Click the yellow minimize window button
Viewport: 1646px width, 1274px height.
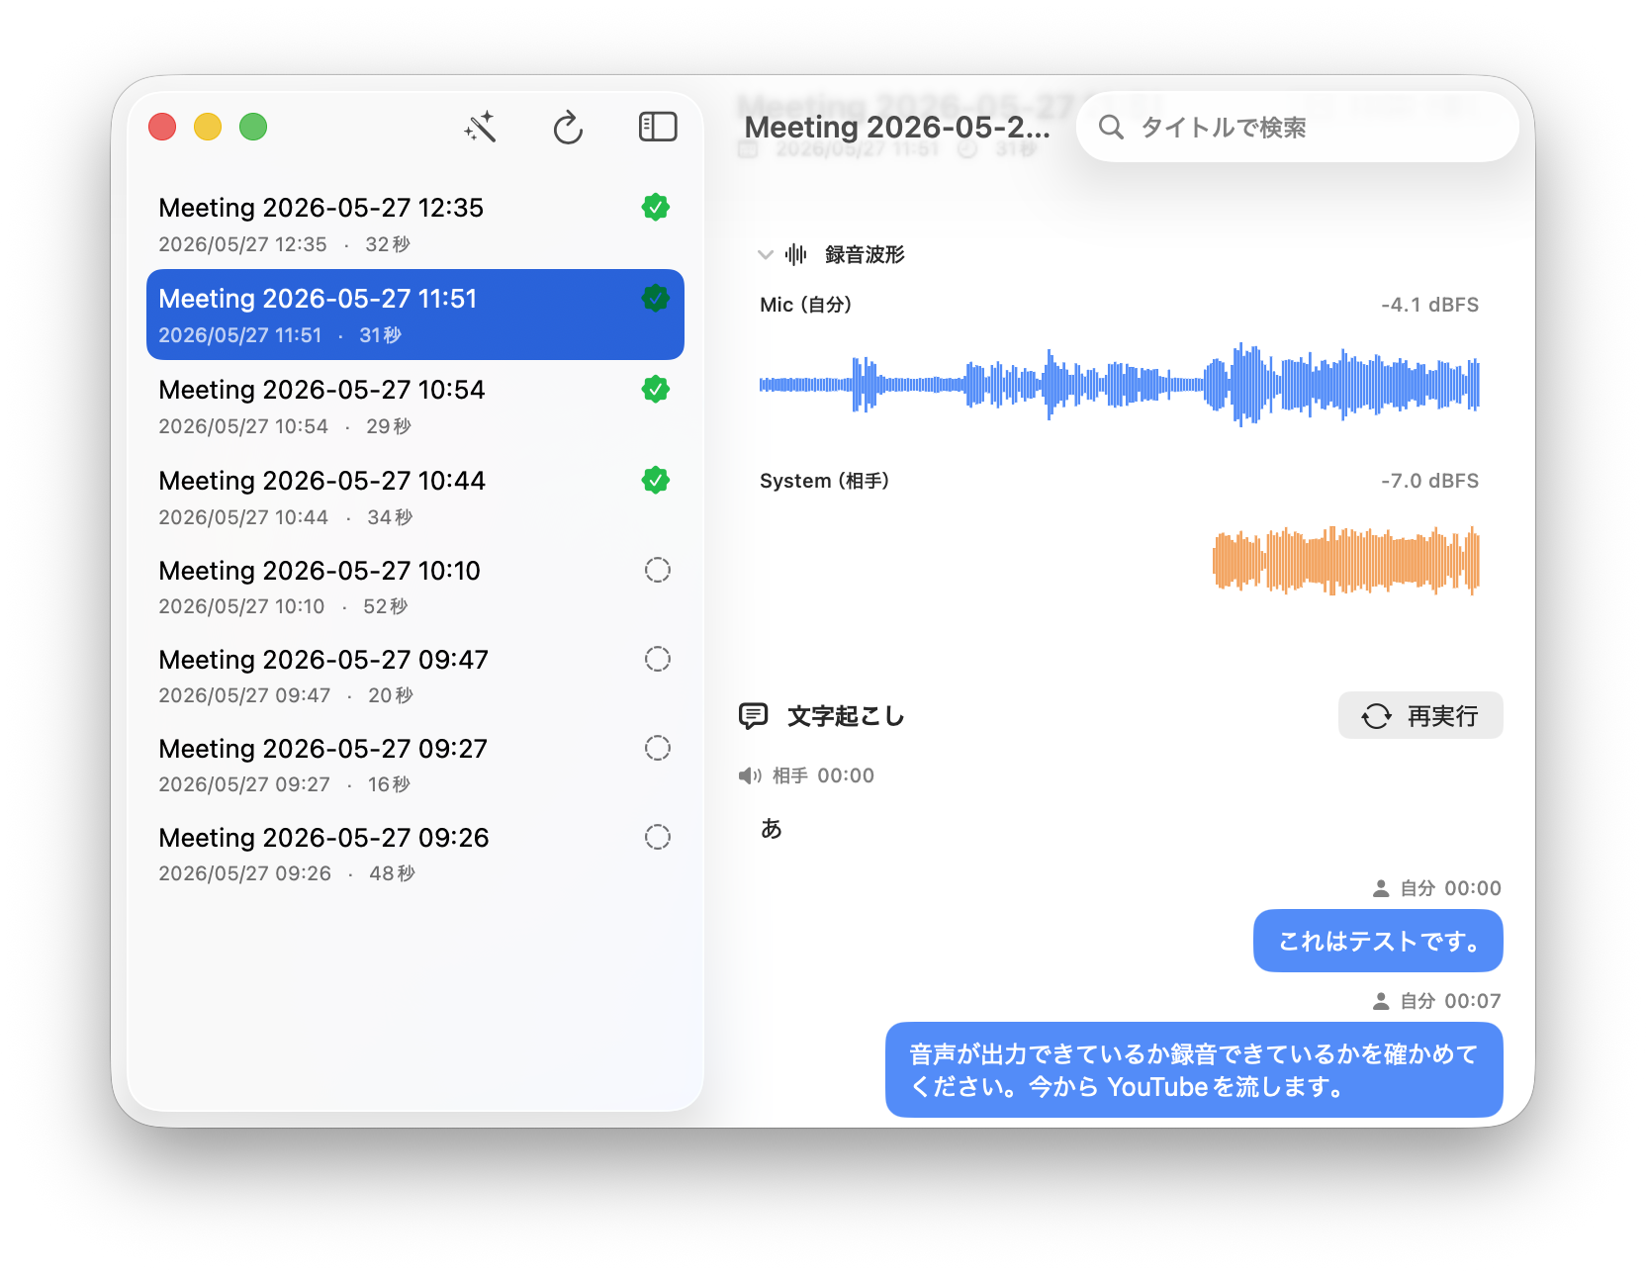click(x=208, y=127)
